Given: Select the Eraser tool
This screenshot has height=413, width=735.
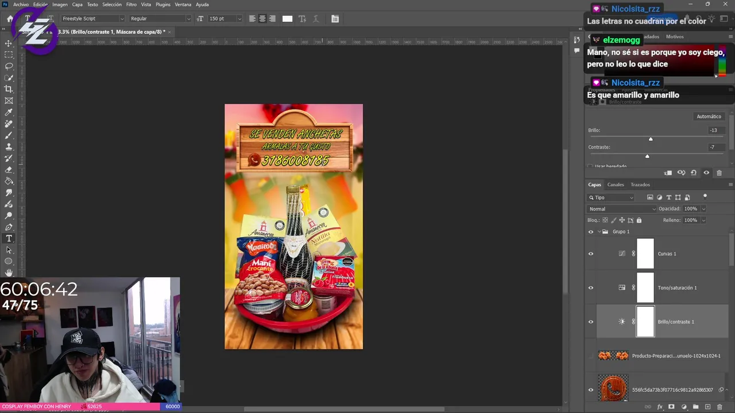Looking at the screenshot, I should coord(9,170).
